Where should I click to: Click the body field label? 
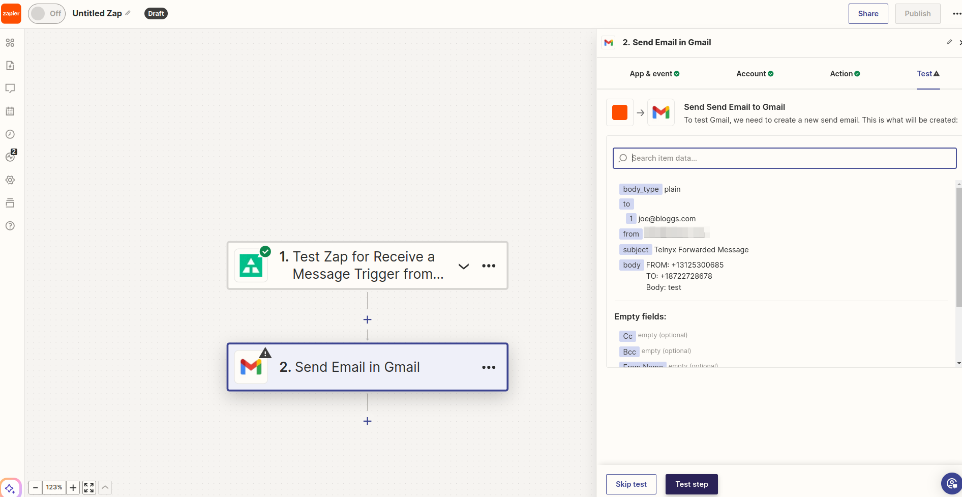pos(632,265)
